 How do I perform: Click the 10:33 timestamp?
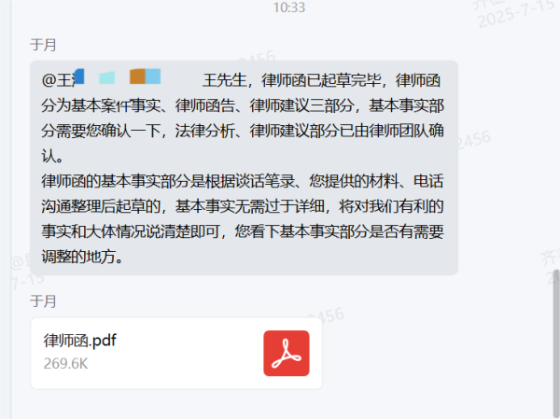289,7
